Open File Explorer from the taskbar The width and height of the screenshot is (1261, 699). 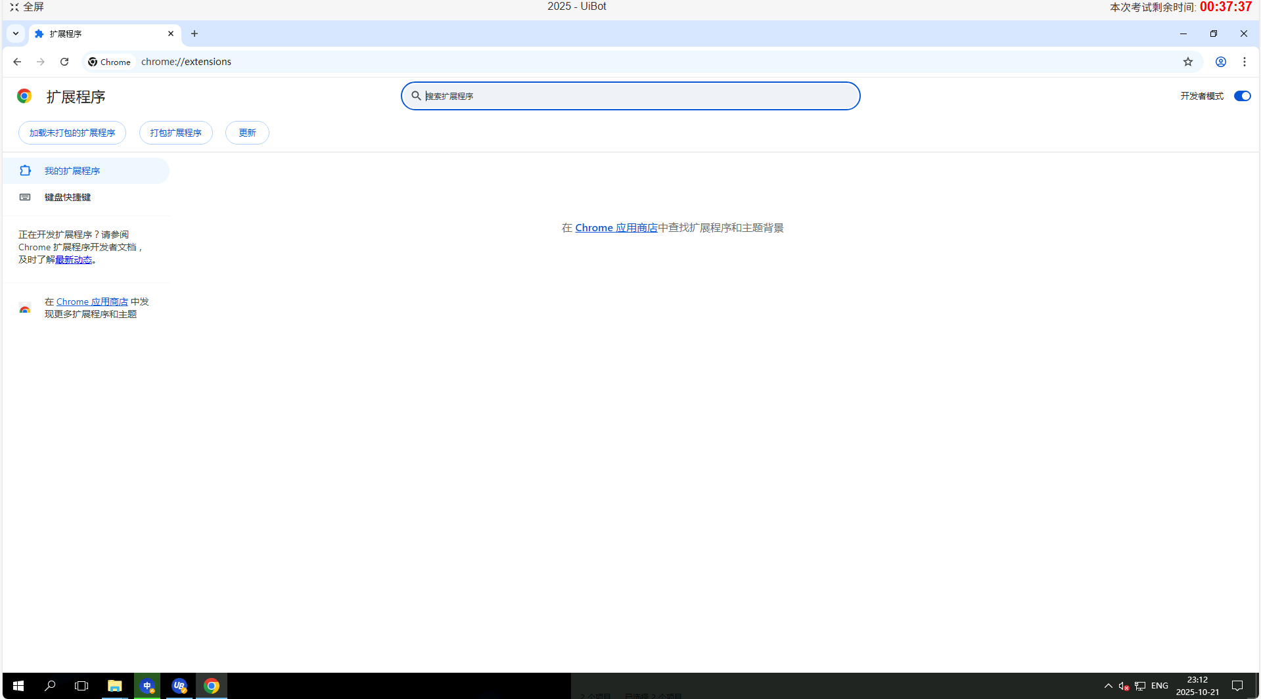click(115, 686)
